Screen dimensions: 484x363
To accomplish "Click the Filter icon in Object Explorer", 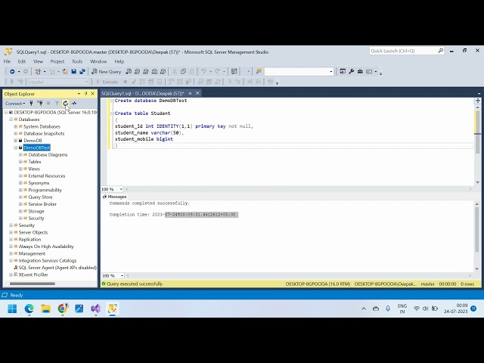I will click(x=57, y=104).
